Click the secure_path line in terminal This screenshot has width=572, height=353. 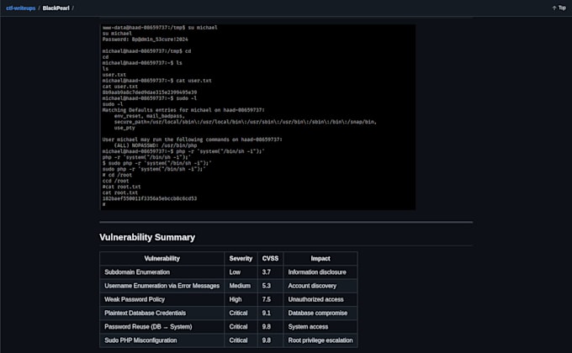[245, 122]
